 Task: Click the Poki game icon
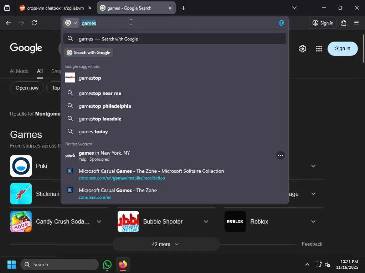pos(21,166)
